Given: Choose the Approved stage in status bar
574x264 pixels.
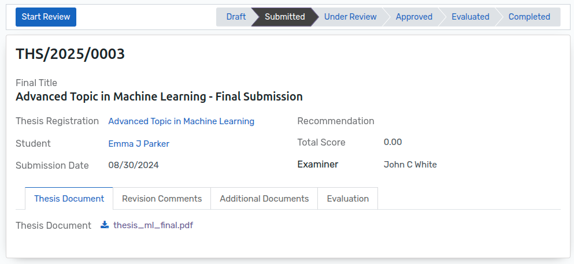Looking at the screenshot, I should coord(414,17).
